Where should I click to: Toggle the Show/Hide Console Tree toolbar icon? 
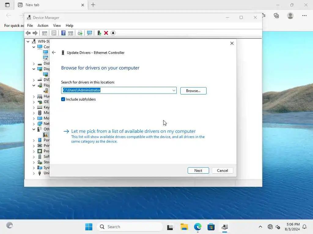[45, 33]
